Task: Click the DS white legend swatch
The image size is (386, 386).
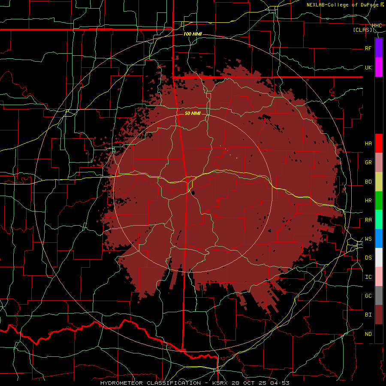Action: [x=379, y=257]
